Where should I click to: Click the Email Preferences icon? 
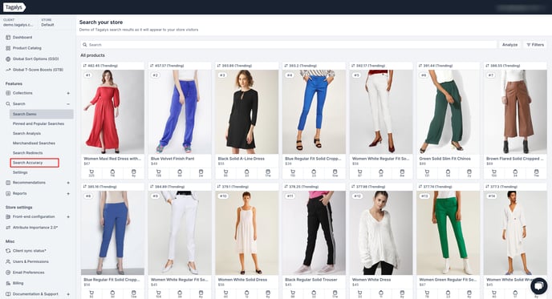pos(8,273)
